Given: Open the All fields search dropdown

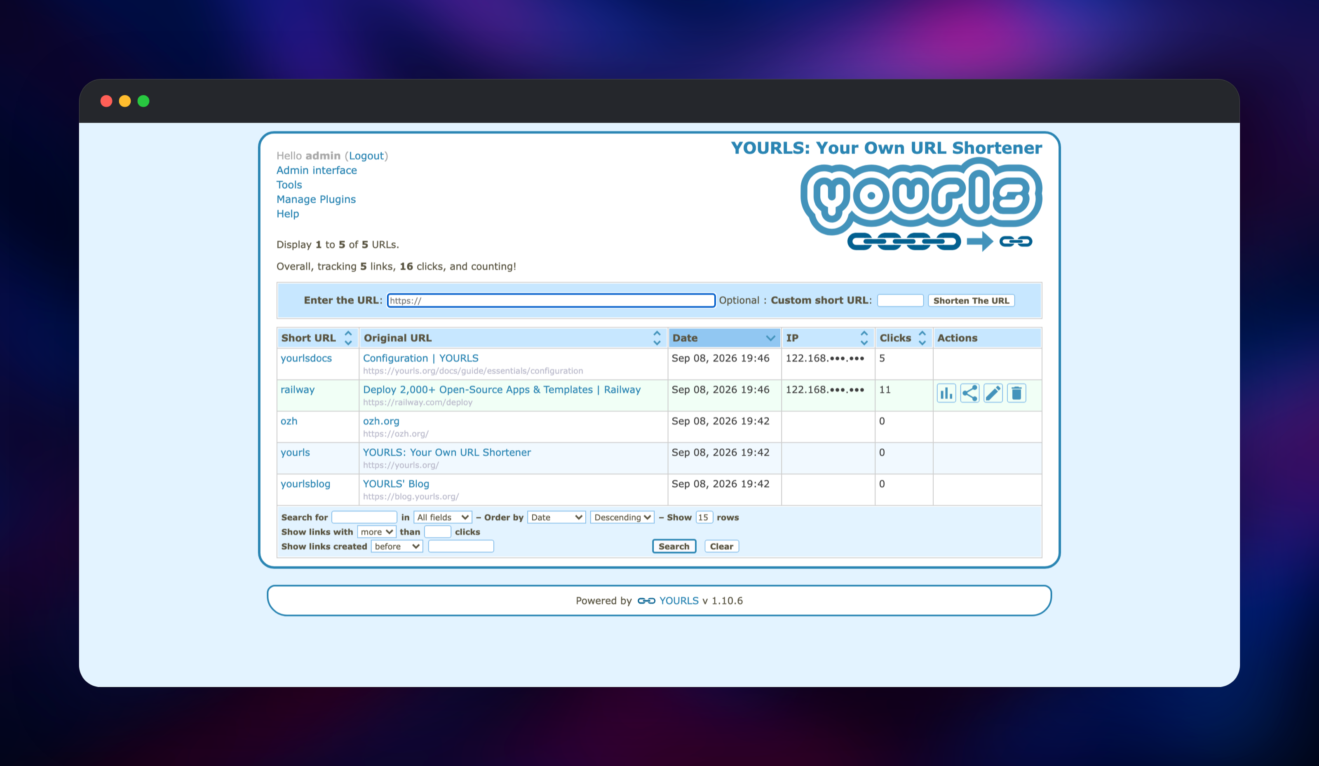Looking at the screenshot, I should coord(443,517).
